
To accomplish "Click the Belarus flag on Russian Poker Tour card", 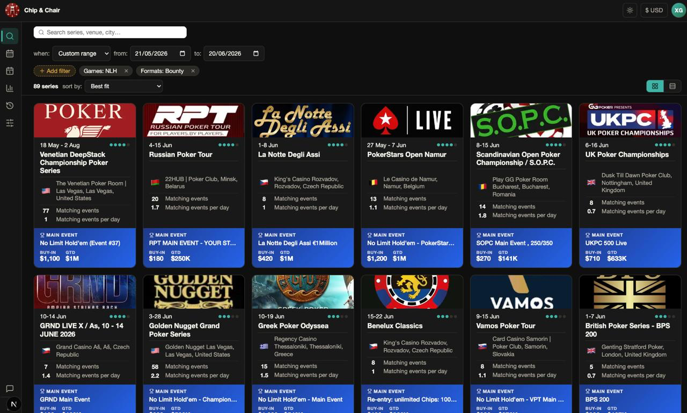I will click(x=155, y=183).
